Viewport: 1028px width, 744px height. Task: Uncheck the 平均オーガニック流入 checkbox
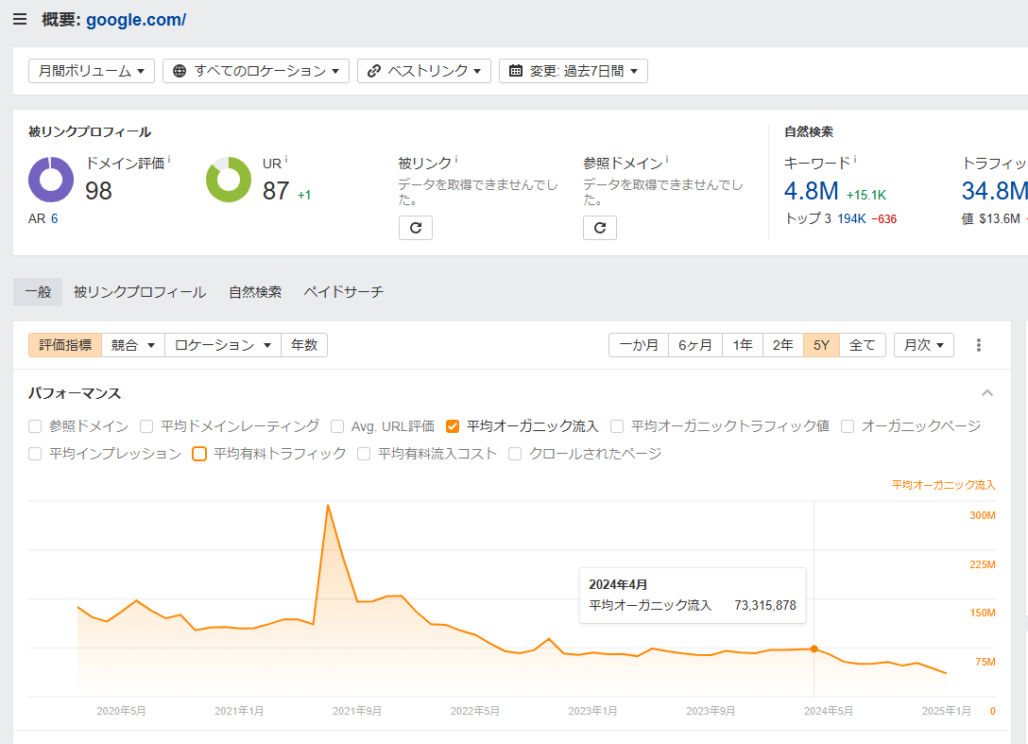[x=453, y=426]
